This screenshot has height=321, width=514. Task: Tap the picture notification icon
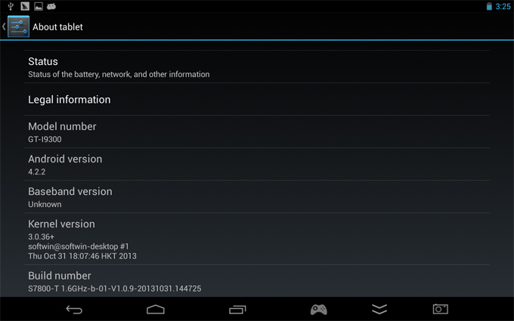point(39,6)
